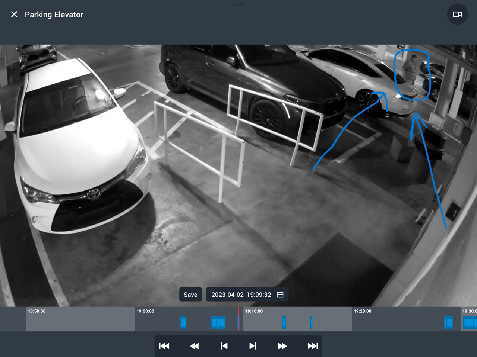Select the 18:50:00 timeline segment
Screen dimensions: 477x357
point(80,319)
